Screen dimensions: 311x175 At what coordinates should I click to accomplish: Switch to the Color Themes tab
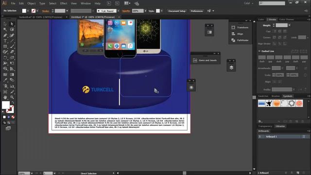(x=286, y=19)
